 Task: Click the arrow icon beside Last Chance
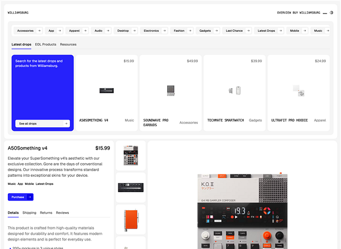pos(248,31)
